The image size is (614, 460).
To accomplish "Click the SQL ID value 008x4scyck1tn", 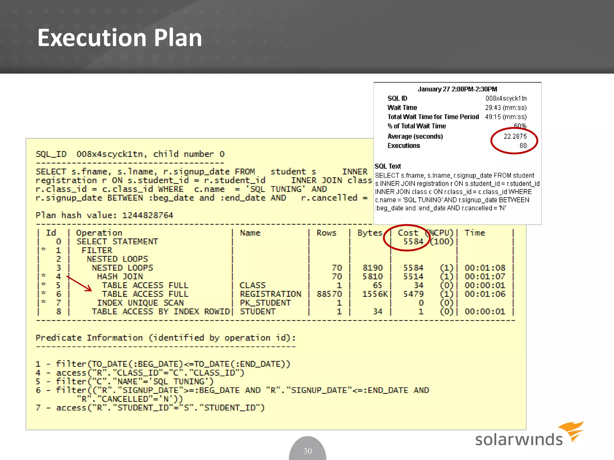I will (x=506, y=99).
